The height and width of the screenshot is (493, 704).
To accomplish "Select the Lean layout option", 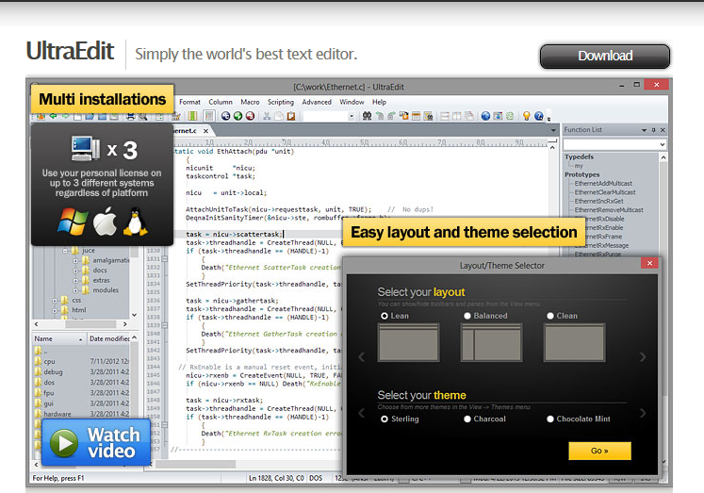I will pyautogui.click(x=385, y=316).
